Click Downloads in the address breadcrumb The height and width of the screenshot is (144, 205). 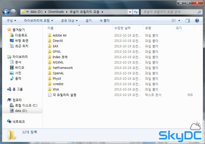click(56, 12)
